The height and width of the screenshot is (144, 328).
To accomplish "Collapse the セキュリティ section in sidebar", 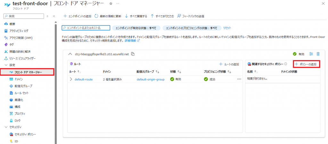I will tap(6, 127).
